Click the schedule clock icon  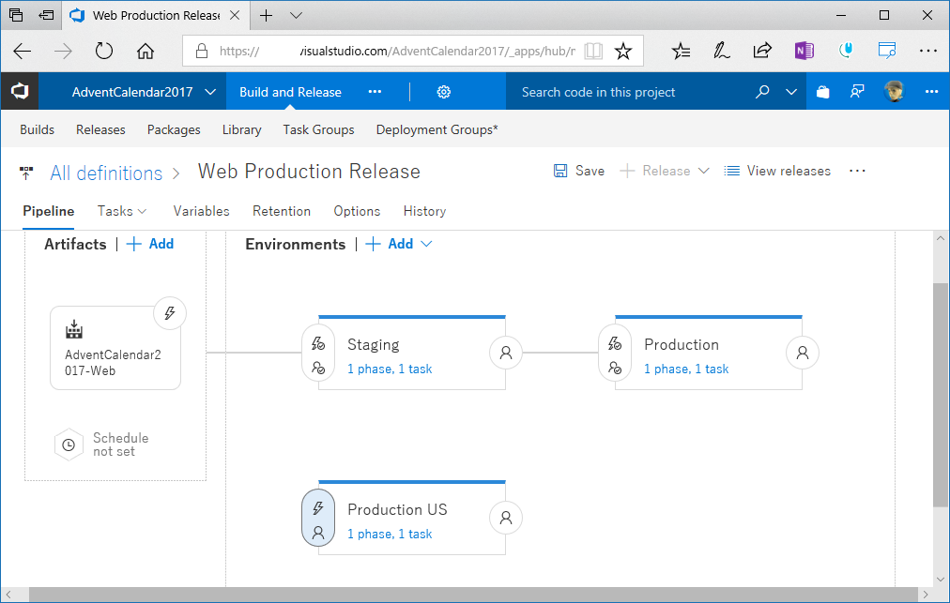[x=69, y=445]
